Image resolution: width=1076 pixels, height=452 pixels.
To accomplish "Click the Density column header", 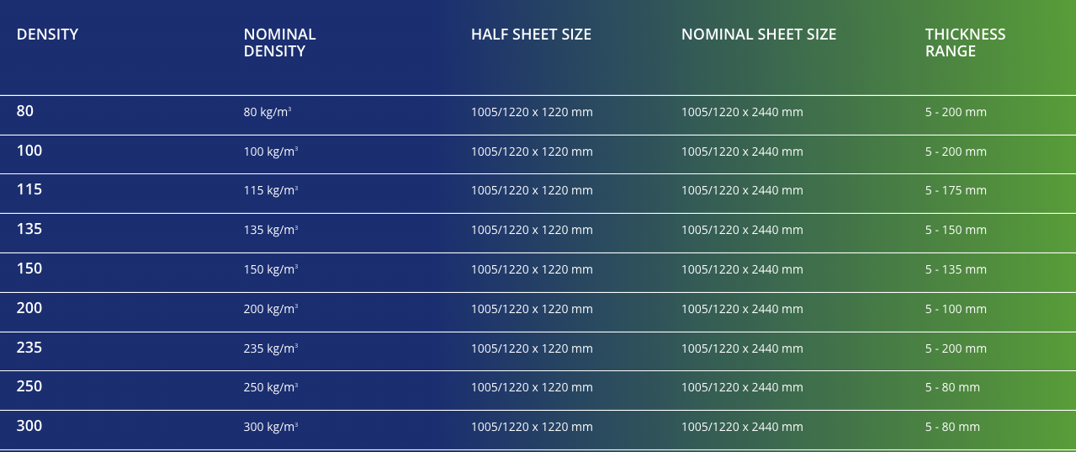I will (x=47, y=35).
